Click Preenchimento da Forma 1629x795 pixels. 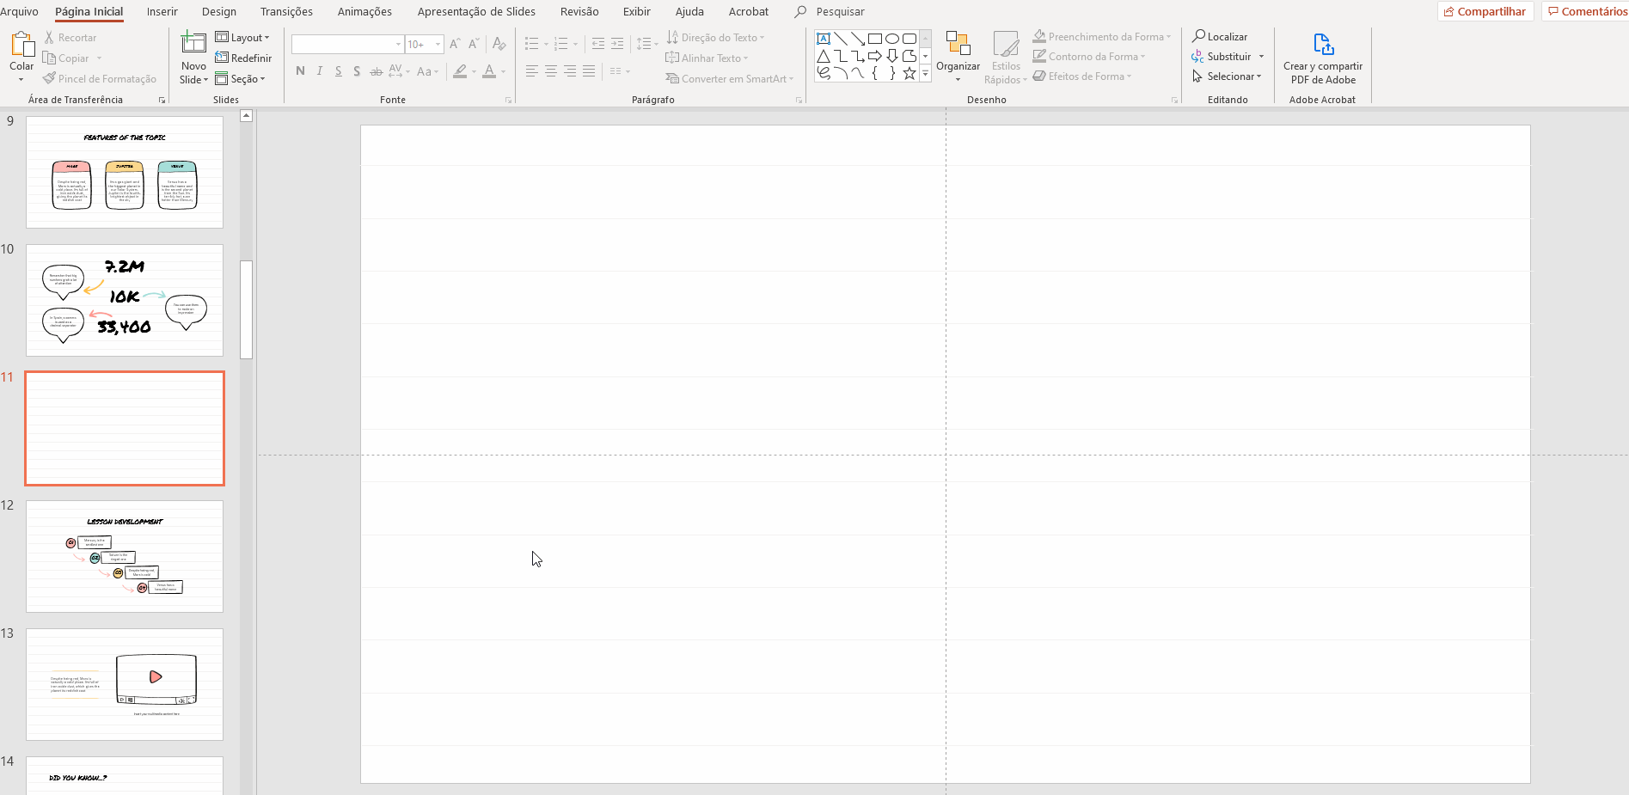tap(1102, 37)
